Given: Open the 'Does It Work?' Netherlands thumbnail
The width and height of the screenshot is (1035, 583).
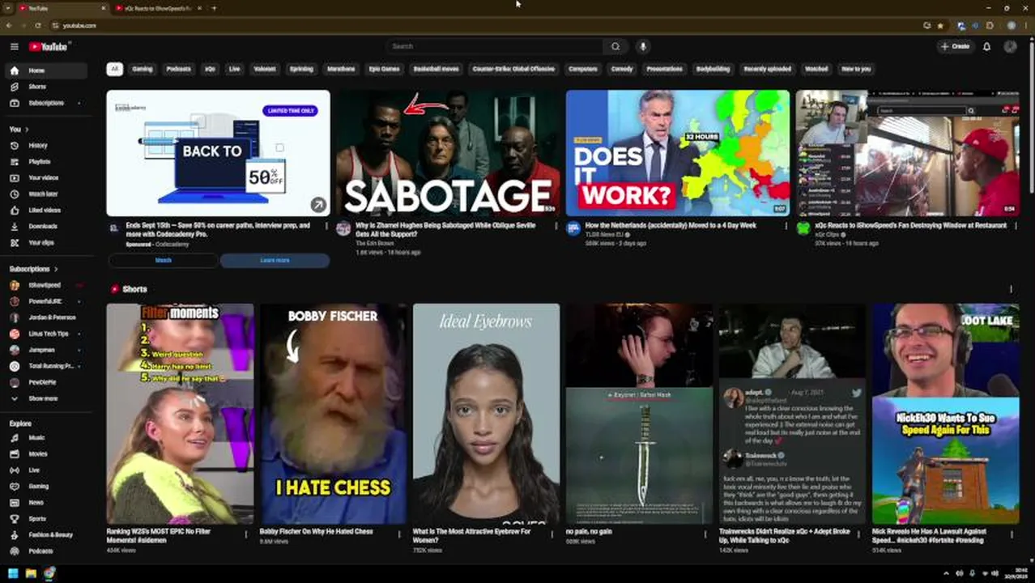Looking at the screenshot, I should pyautogui.click(x=678, y=152).
